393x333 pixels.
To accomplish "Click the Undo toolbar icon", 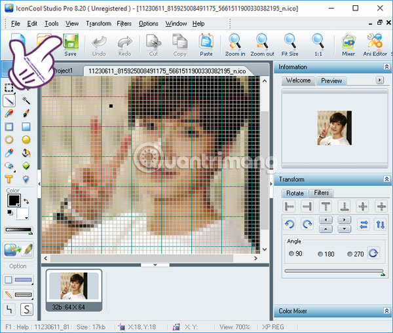I will point(99,45).
